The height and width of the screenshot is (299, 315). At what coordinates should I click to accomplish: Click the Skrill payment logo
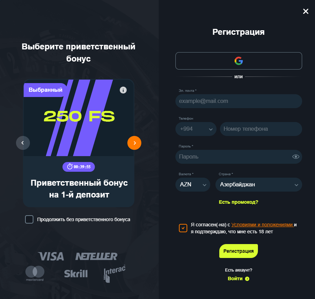76,274
